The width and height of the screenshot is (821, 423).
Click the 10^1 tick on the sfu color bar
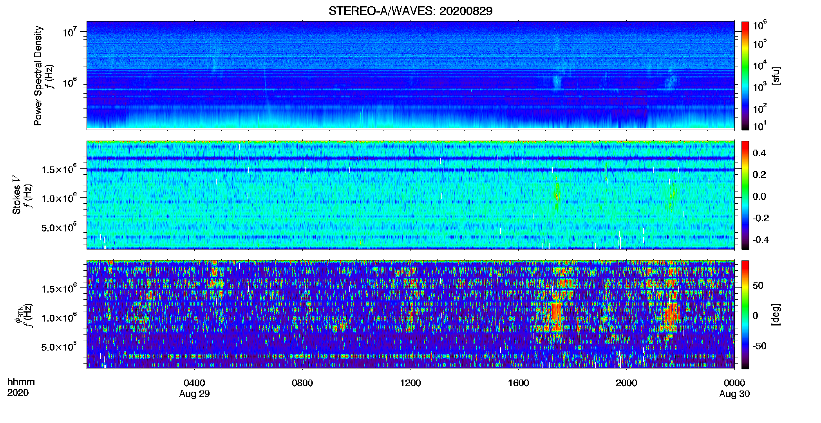(x=760, y=126)
